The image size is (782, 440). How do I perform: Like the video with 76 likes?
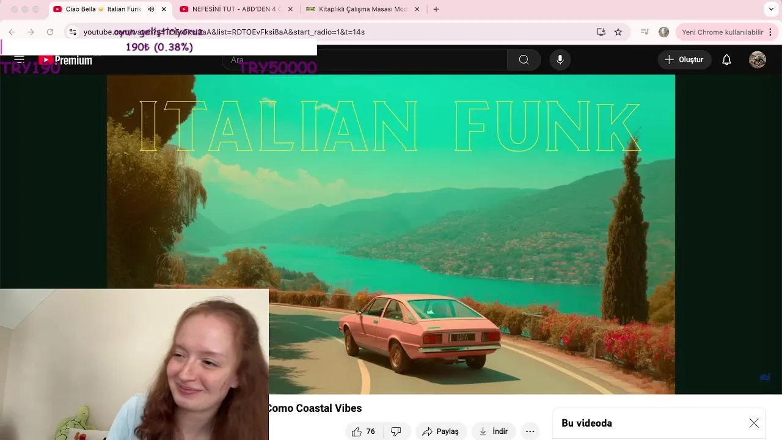tap(363, 431)
